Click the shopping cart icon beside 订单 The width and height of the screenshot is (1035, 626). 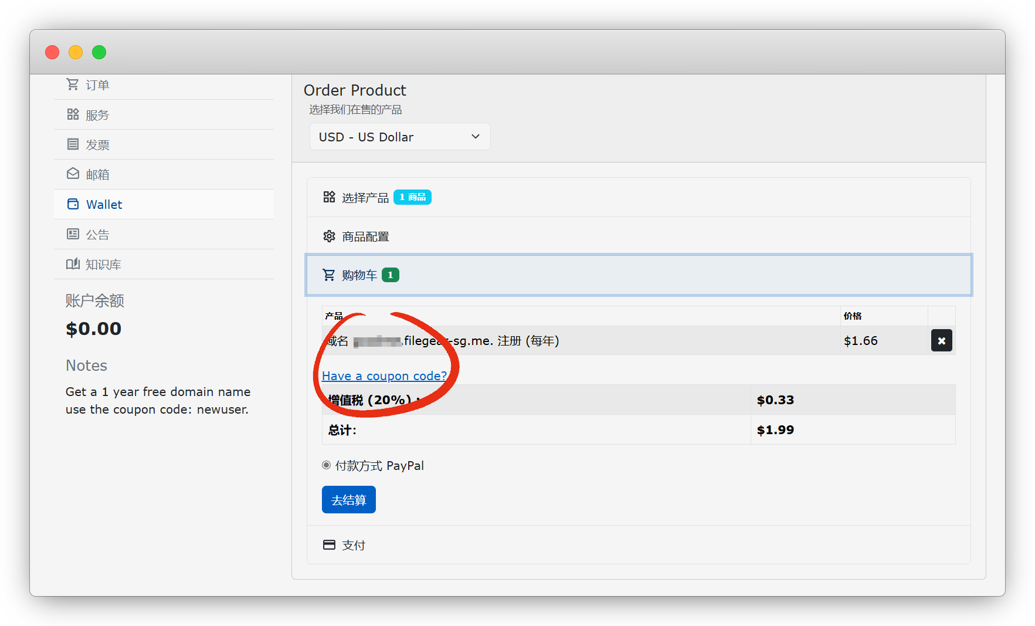[72, 84]
